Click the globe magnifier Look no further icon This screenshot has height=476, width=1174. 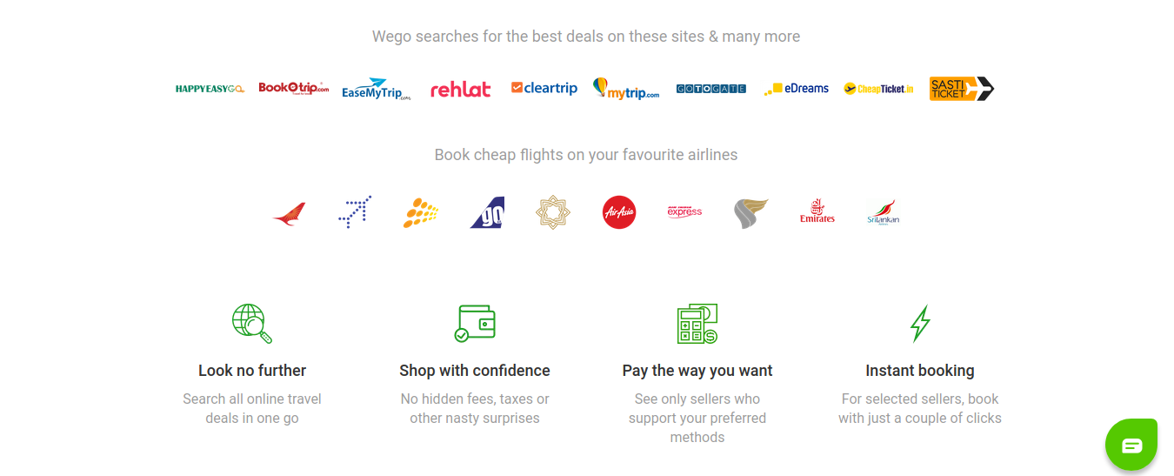pos(252,324)
